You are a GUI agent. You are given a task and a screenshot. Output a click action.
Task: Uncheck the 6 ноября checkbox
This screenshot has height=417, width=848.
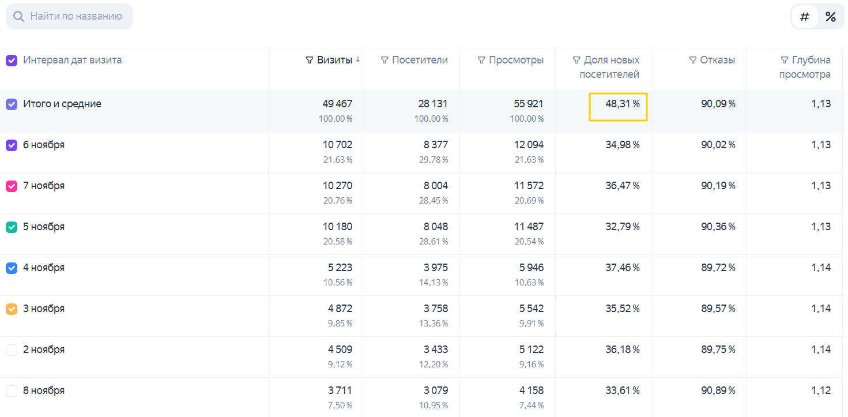click(x=12, y=145)
